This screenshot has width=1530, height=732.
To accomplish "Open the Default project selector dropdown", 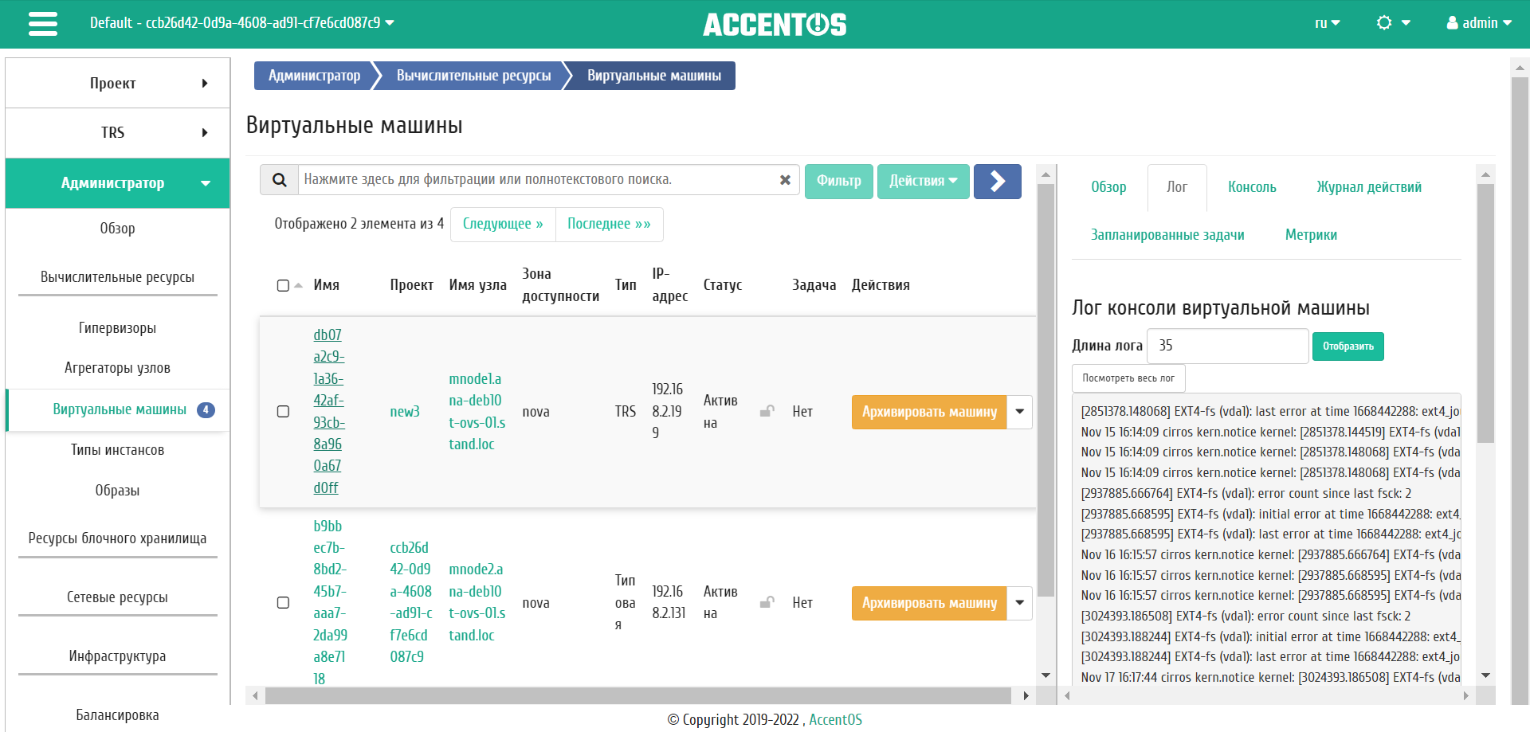I will pyautogui.click(x=241, y=23).
